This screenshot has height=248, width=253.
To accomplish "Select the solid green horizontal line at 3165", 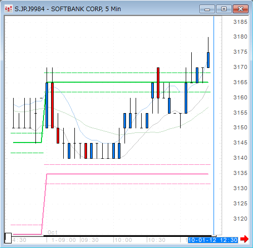I will (x=128, y=82).
